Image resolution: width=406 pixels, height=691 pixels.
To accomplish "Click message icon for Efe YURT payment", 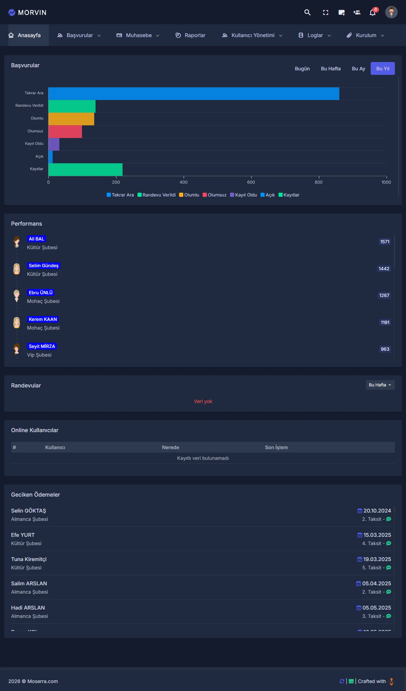I will click(389, 543).
